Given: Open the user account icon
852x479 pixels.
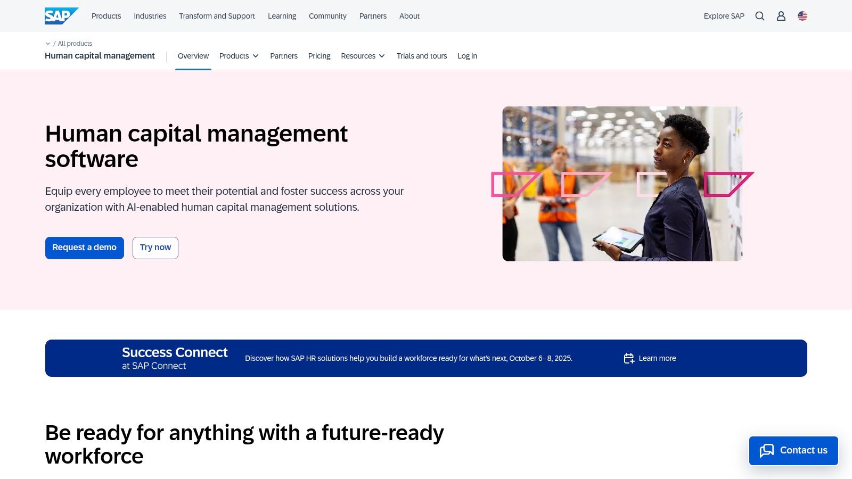Looking at the screenshot, I should (781, 16).
